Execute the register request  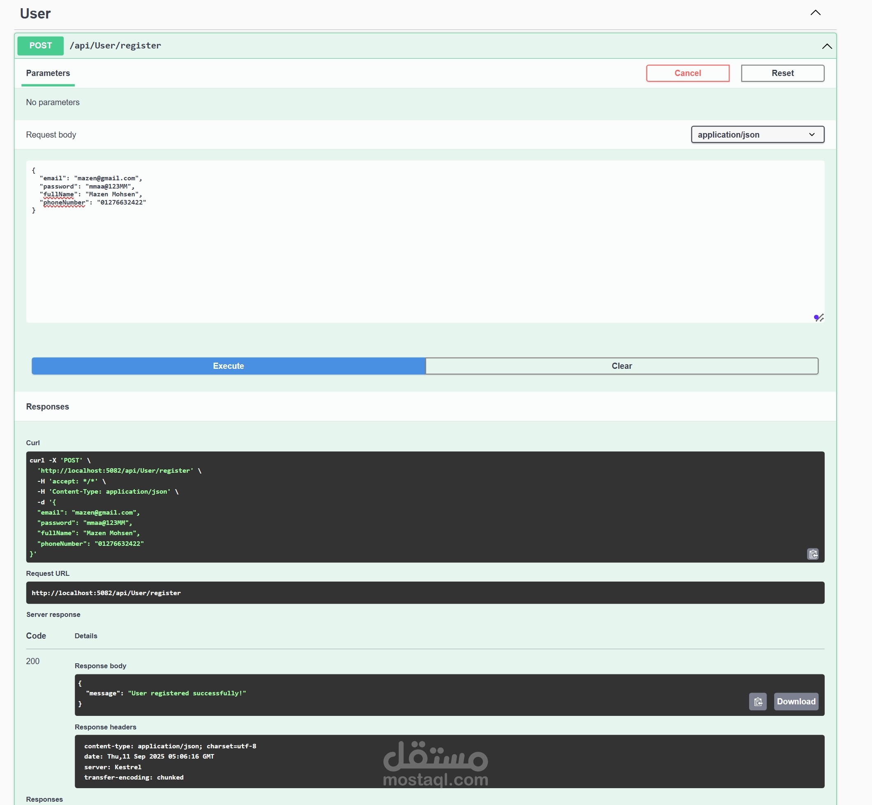[228, 366]
